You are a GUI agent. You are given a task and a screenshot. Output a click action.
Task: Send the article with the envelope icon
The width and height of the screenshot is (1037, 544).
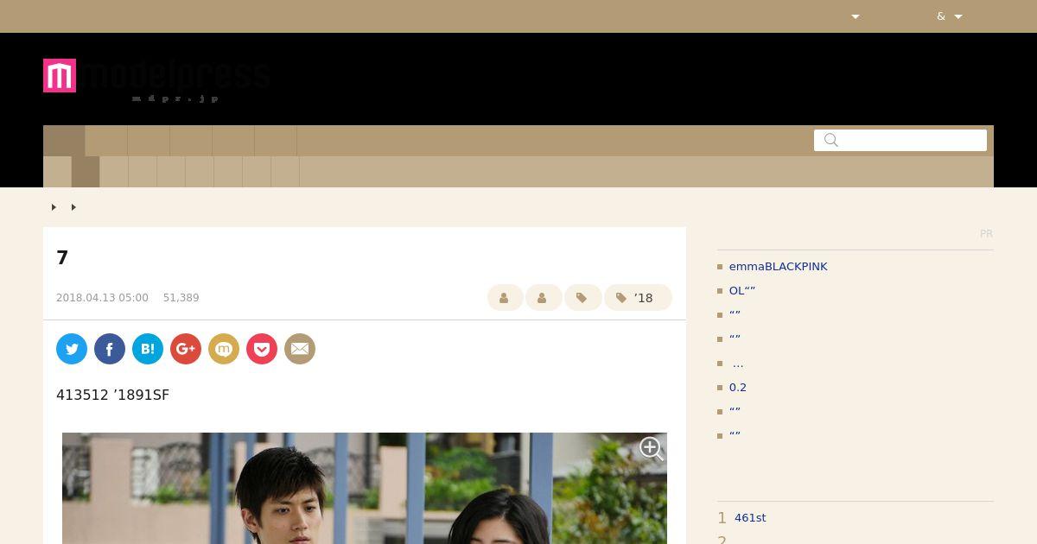pos(300,349)
